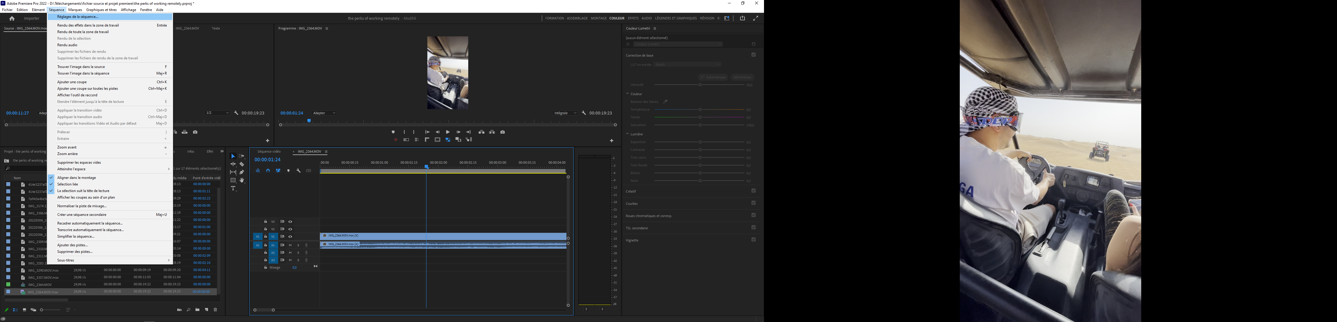Viewport: 1337px width, 322px height.
Task: Toggle linked selection in timeline header
Action: pyautogui.click(x=278, y=171)
